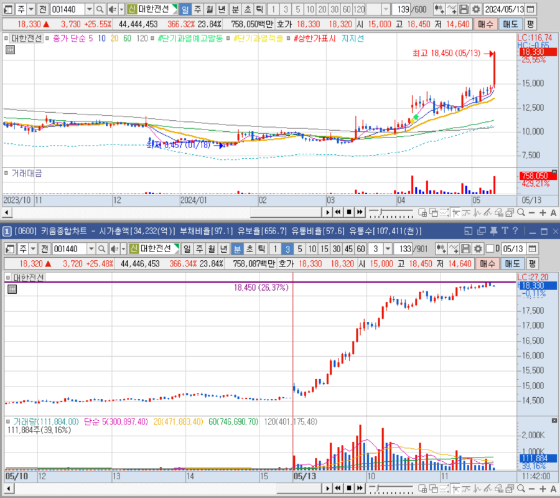Click 지지선 indicator label in top chart
The image size is (560, 498).
(353, 38)
